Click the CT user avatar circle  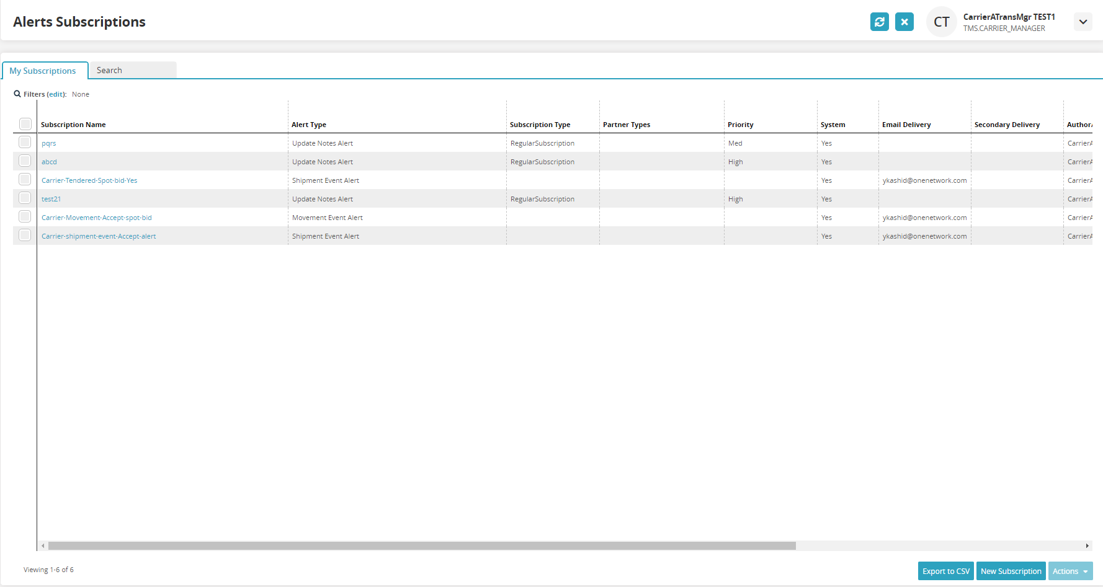point(941,22)
